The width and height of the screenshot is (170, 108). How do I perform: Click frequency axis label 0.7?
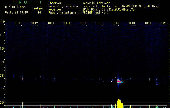pyautogui.click(x=2, y=89)
